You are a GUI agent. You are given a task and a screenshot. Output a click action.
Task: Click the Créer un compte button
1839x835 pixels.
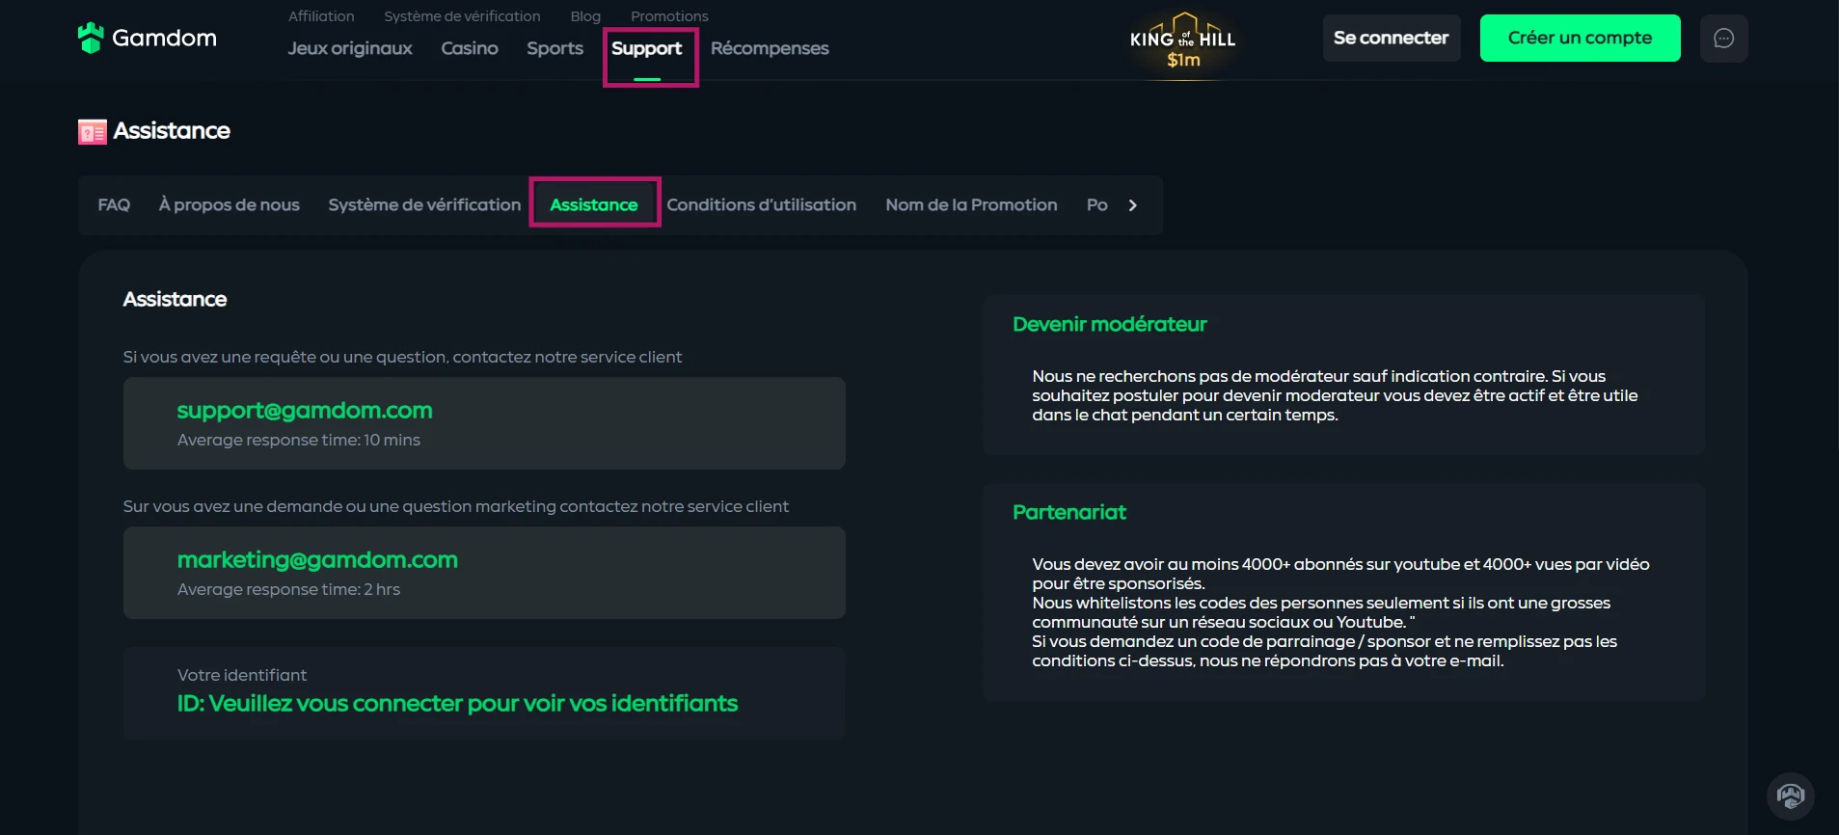[1580, 39]
